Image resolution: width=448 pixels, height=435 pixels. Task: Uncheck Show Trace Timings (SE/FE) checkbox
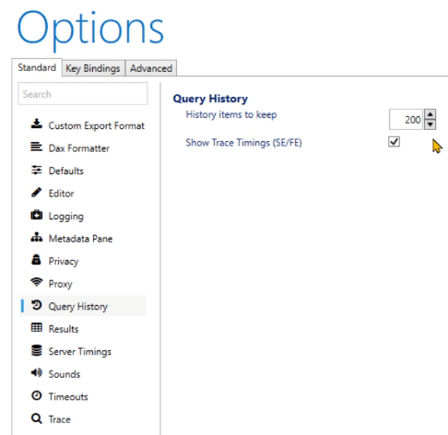(x=394, y=142)
